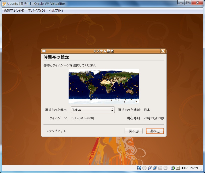This screenshot has height=173, width=205.
Task: Click the 日本 selected region value
Action: [147, 110]
